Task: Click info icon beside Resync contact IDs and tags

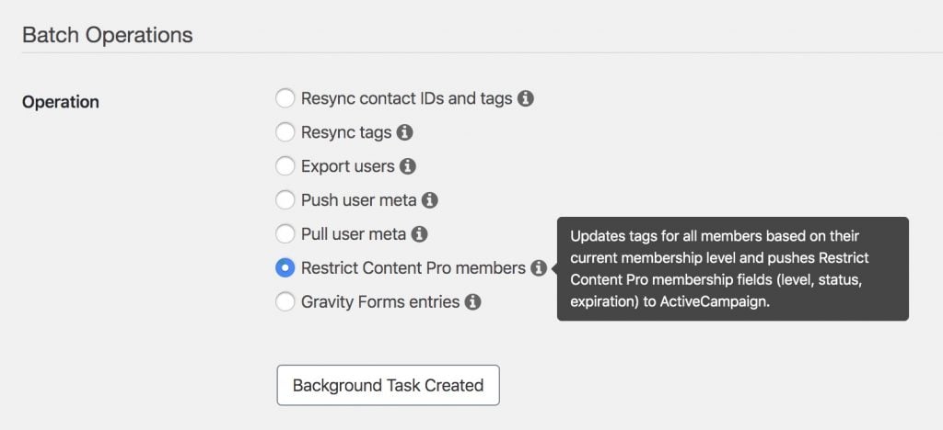Action: click(526, 98)
